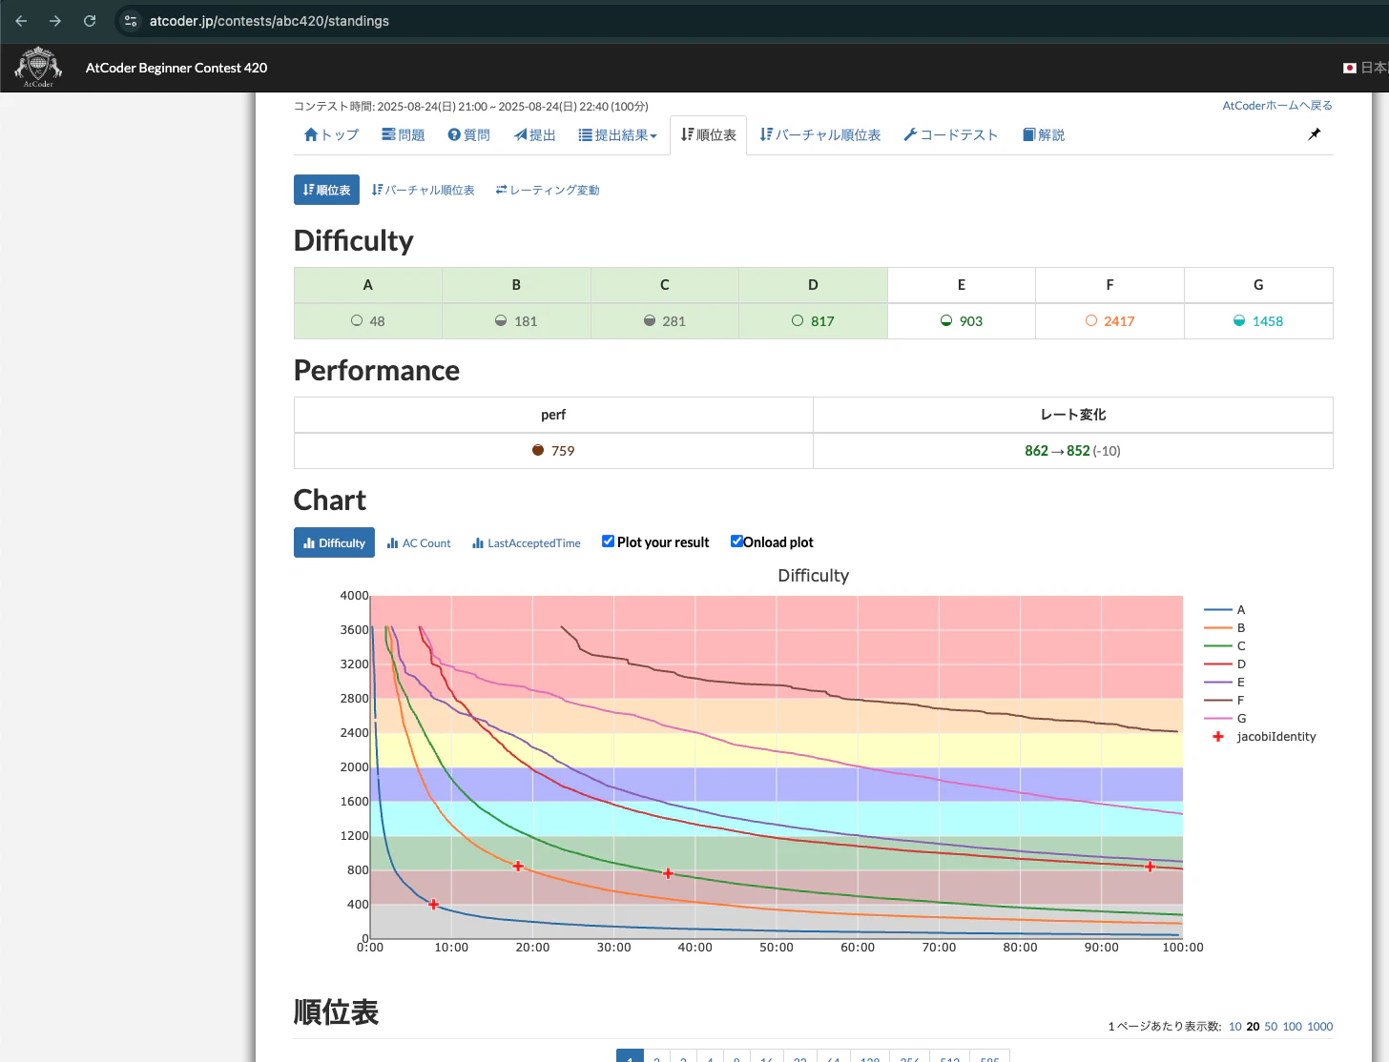Show 1000 rows per page
The height and width of the screenshot is (1062, 1389).
tap(1319, 1027)
